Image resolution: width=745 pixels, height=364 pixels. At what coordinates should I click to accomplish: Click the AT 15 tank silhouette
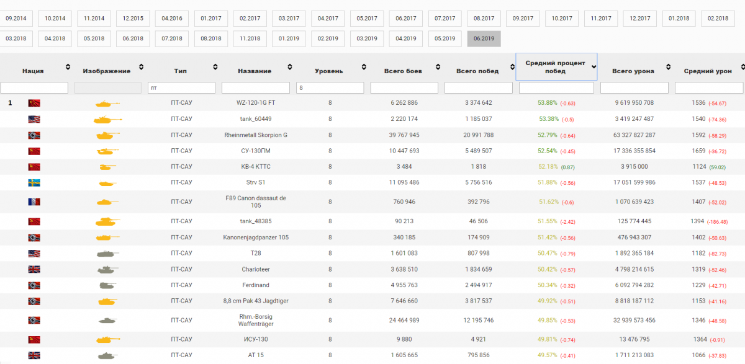tap(107, 355)
